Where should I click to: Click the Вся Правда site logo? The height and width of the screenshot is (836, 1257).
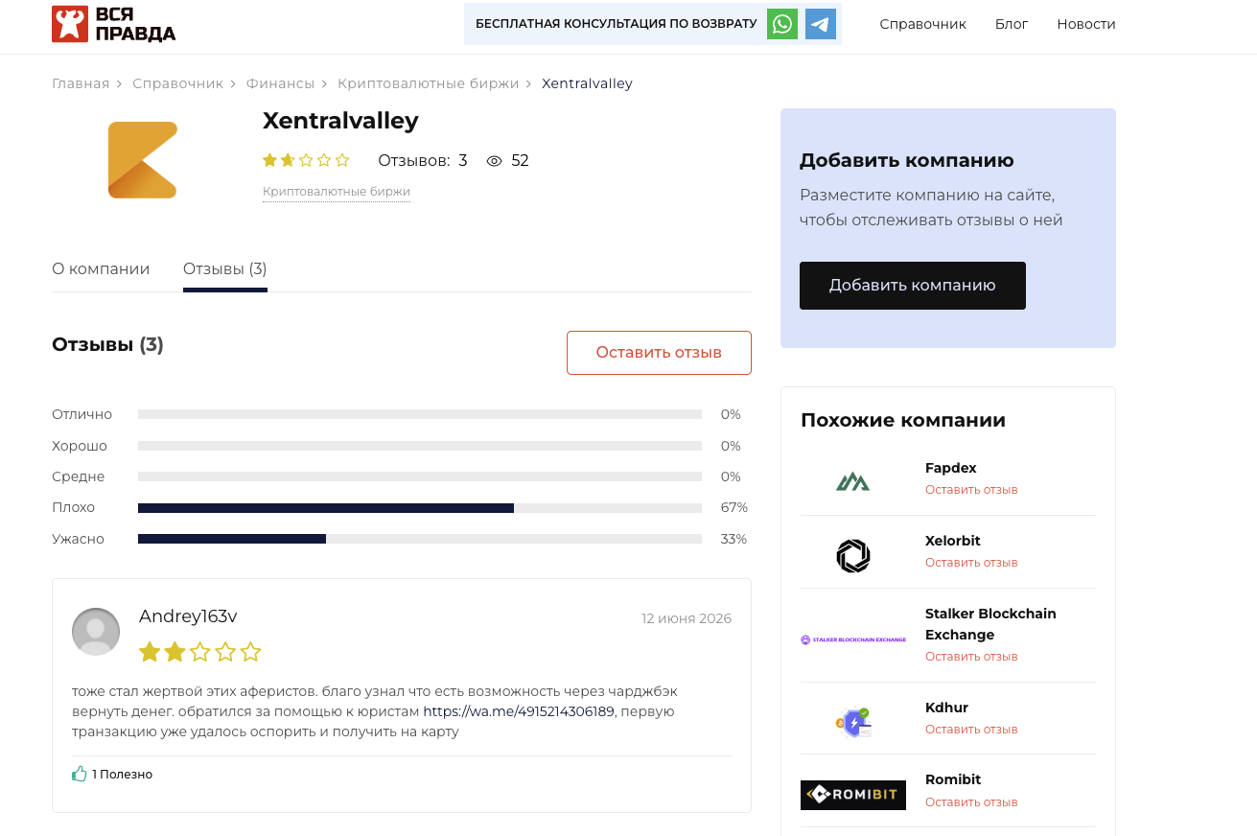click(114, 24)
